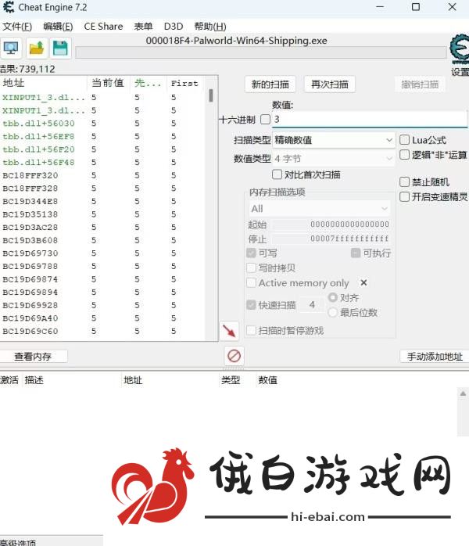Click the red arrow add-to-list icon
The image size is (469, 546).
(229, 331)
